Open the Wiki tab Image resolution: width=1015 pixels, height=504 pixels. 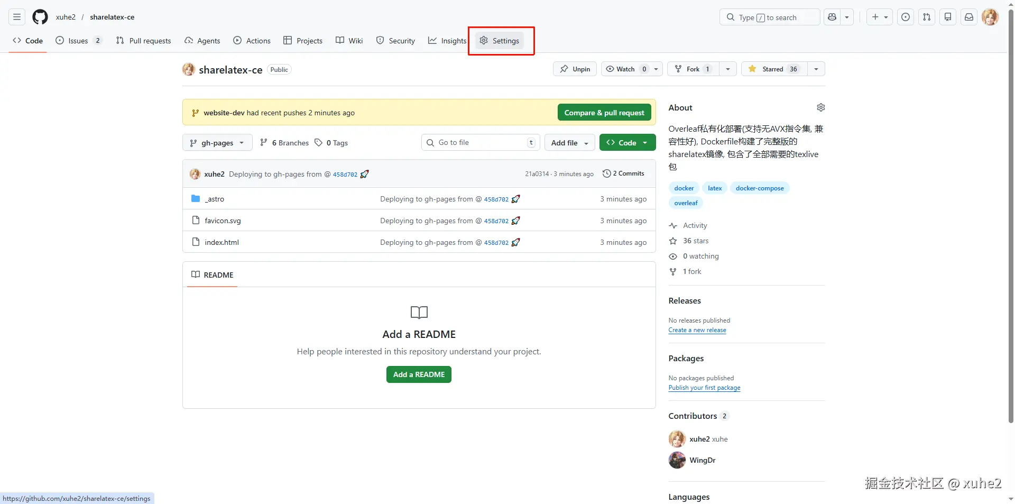[x=349, y=41]
